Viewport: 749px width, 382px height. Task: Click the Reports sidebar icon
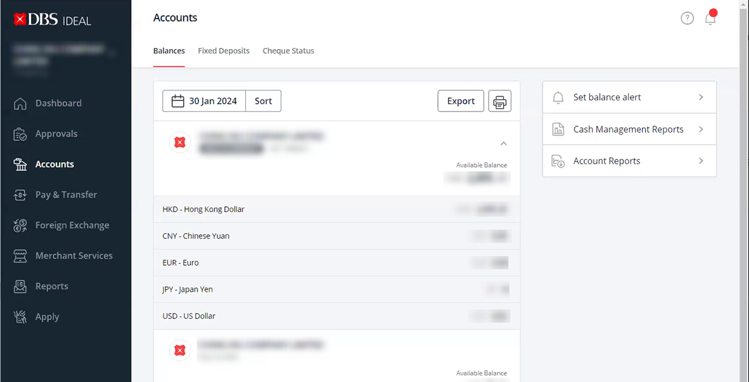click(20, 286)
